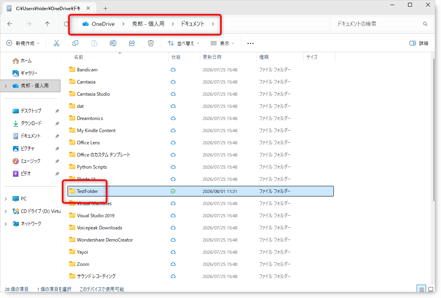441x298 pixels.
Task: Click the Share icon in toolbar
Action: (132, 43)
